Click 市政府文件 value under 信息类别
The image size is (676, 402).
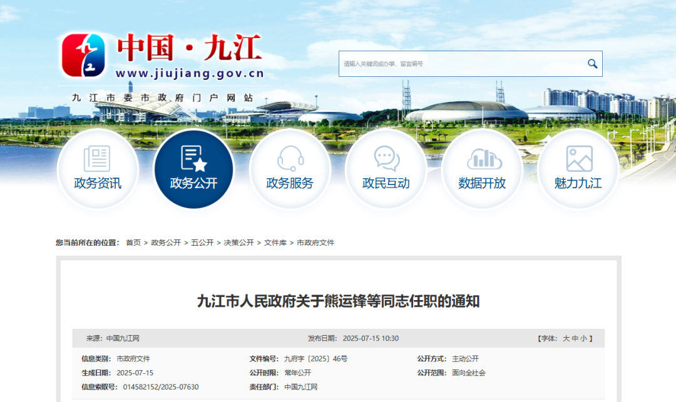[x=133, y=358]
